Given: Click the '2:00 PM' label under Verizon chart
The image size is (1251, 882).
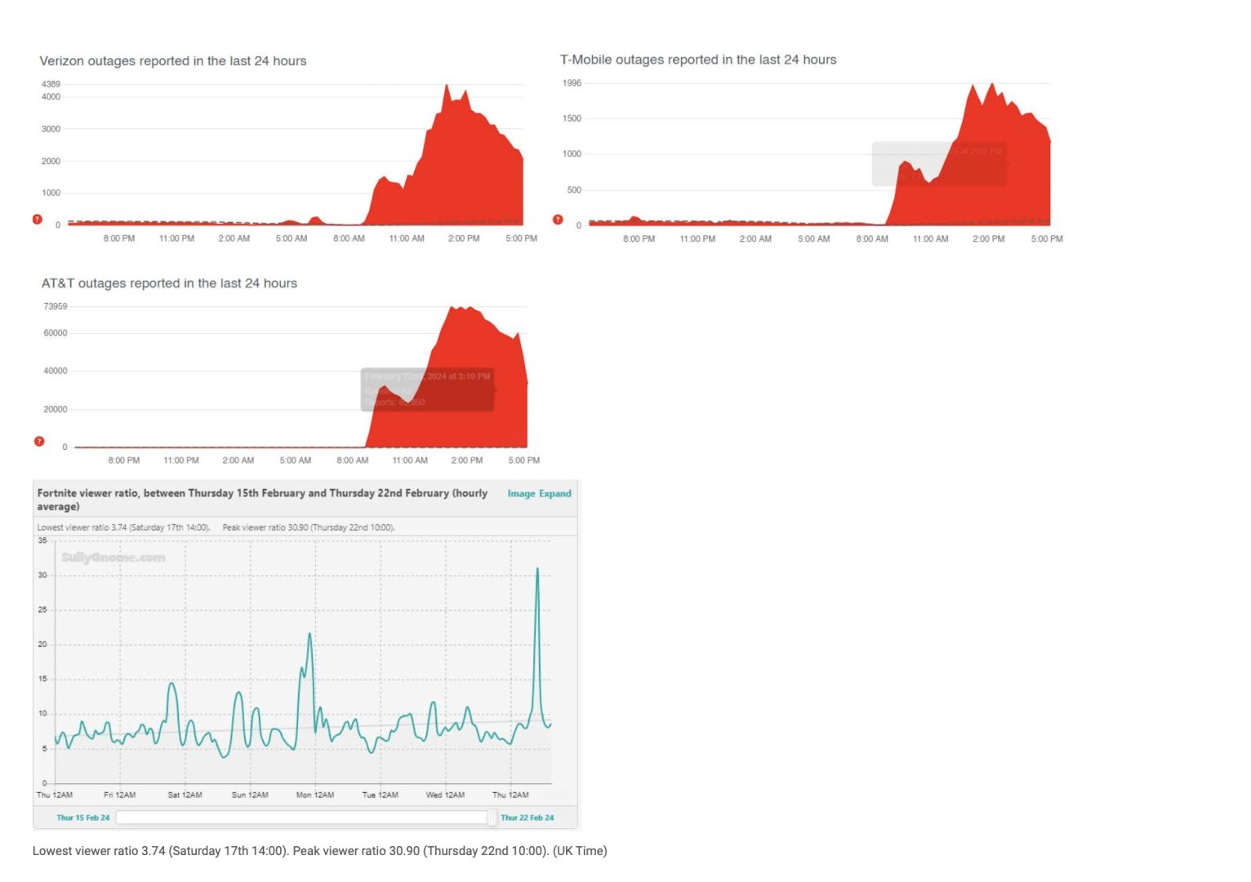Looking at the screenshot, I should click(464, 238).
